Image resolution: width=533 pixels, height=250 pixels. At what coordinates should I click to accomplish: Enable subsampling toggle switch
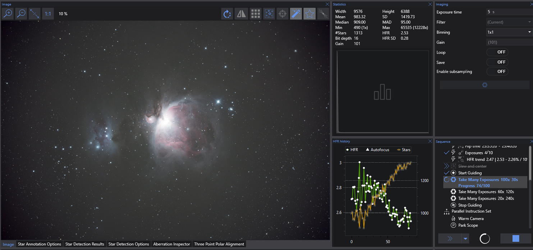tap(497, 72)
